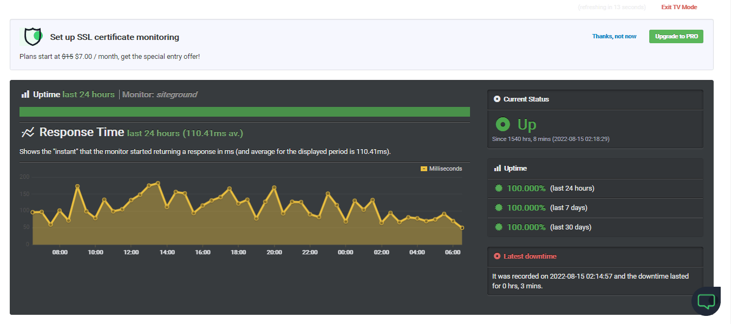The image size is (731, 324).
Task: Click the Latest downtime red icon
Action: pyautogui.click(x=497, y=256)
